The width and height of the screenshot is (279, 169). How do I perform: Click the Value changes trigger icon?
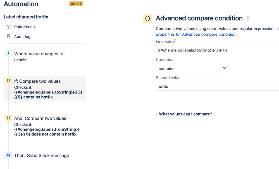[x=8, y=53]
